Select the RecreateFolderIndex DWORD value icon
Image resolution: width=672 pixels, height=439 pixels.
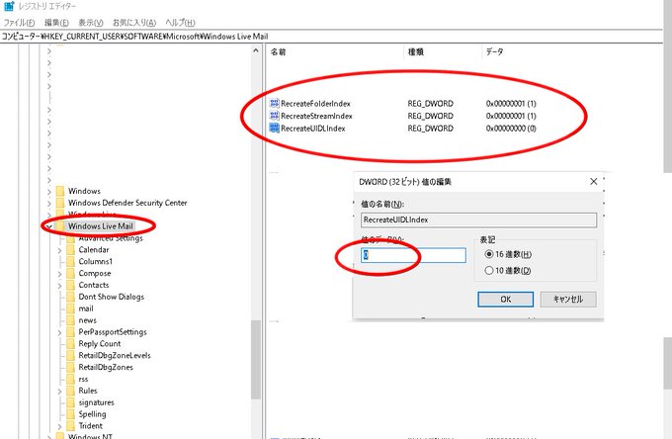(x=274, y=103)
